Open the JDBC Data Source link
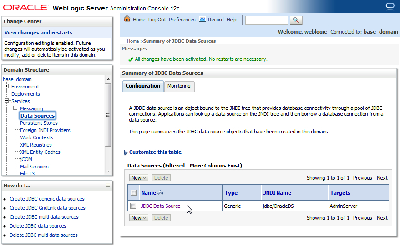The image size is (400, 245). 161,206
